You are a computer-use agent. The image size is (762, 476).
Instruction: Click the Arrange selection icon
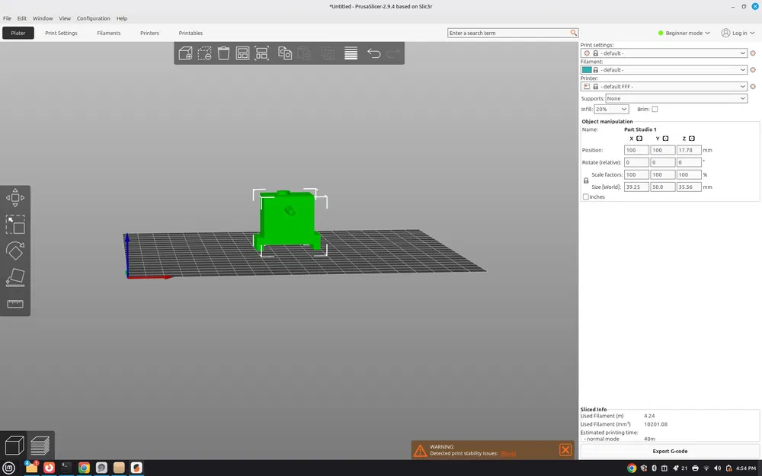(x=261, y=53)
